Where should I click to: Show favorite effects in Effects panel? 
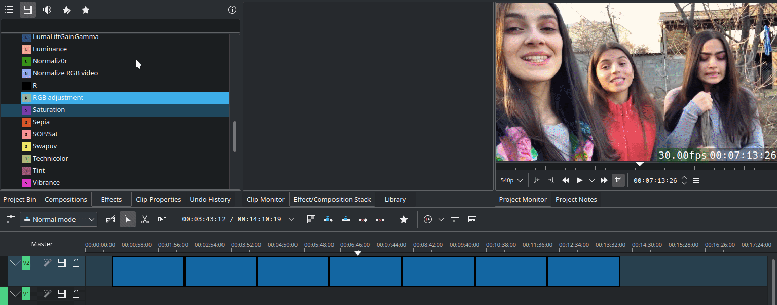coord(86,10)
